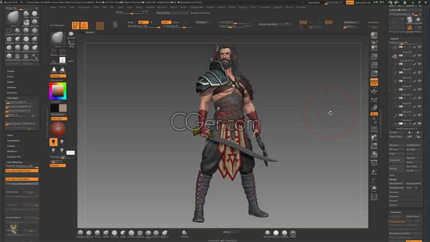The width and height of the screenshot is (430, 242).
Task: Collapse the FiberMesh section
Action: tap(13, 98)
